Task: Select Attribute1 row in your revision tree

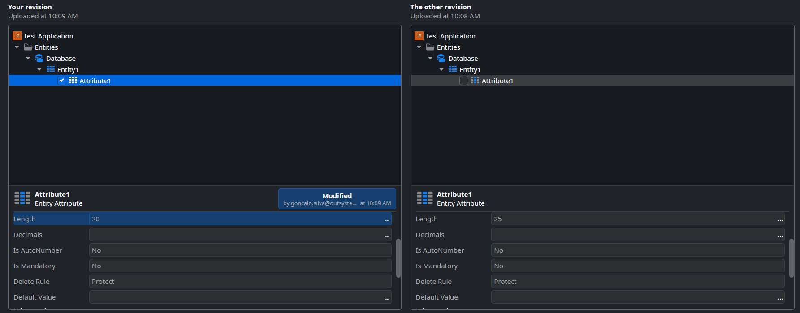Action: 95,81
